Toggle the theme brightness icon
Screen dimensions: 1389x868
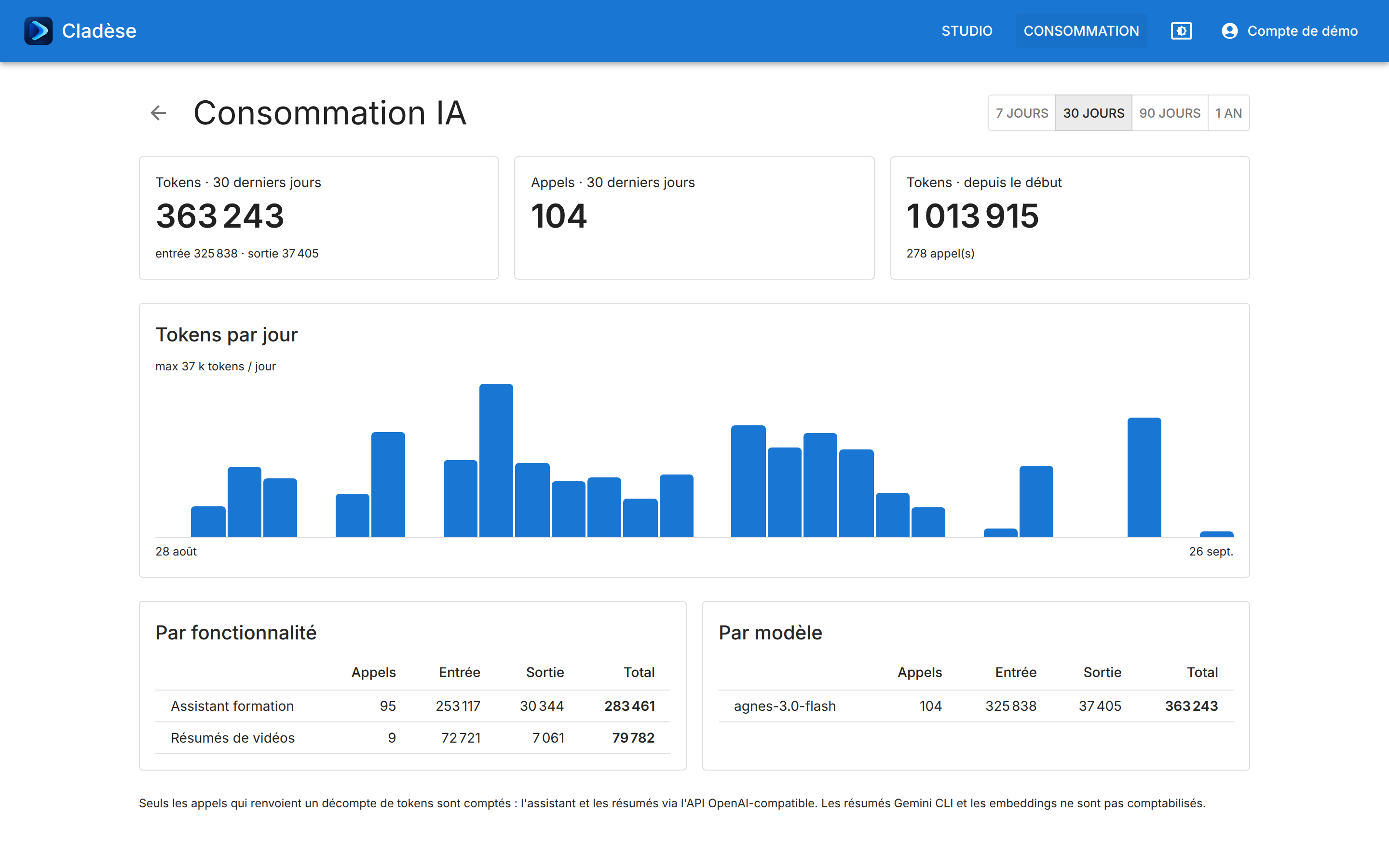point(1181,31)
